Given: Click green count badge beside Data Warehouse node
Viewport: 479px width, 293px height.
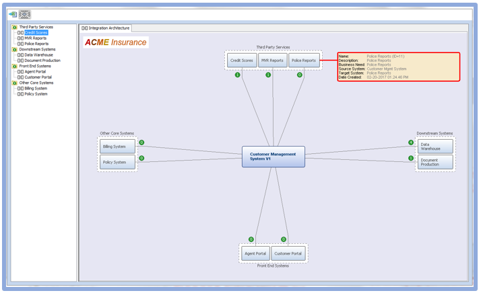Looking at the screenshot, I should pyautogui.click(x=411, y=142).
